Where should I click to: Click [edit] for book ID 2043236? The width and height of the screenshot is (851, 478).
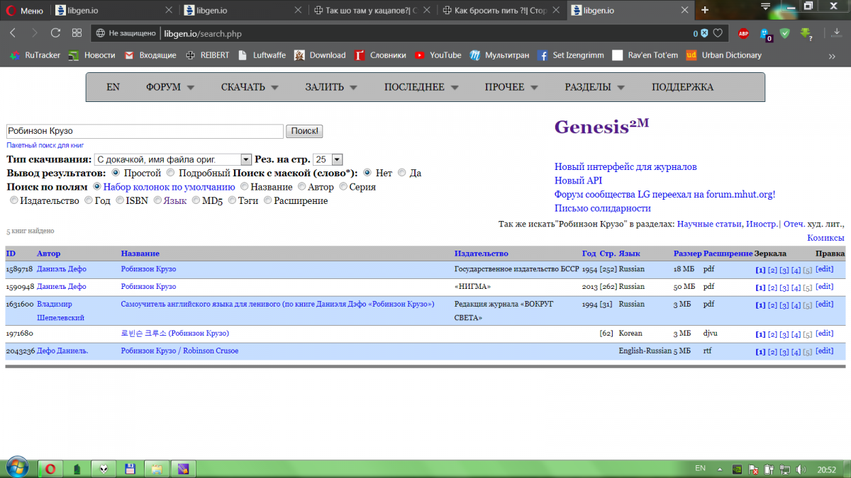pyautogui.click(x=825, y=351)
